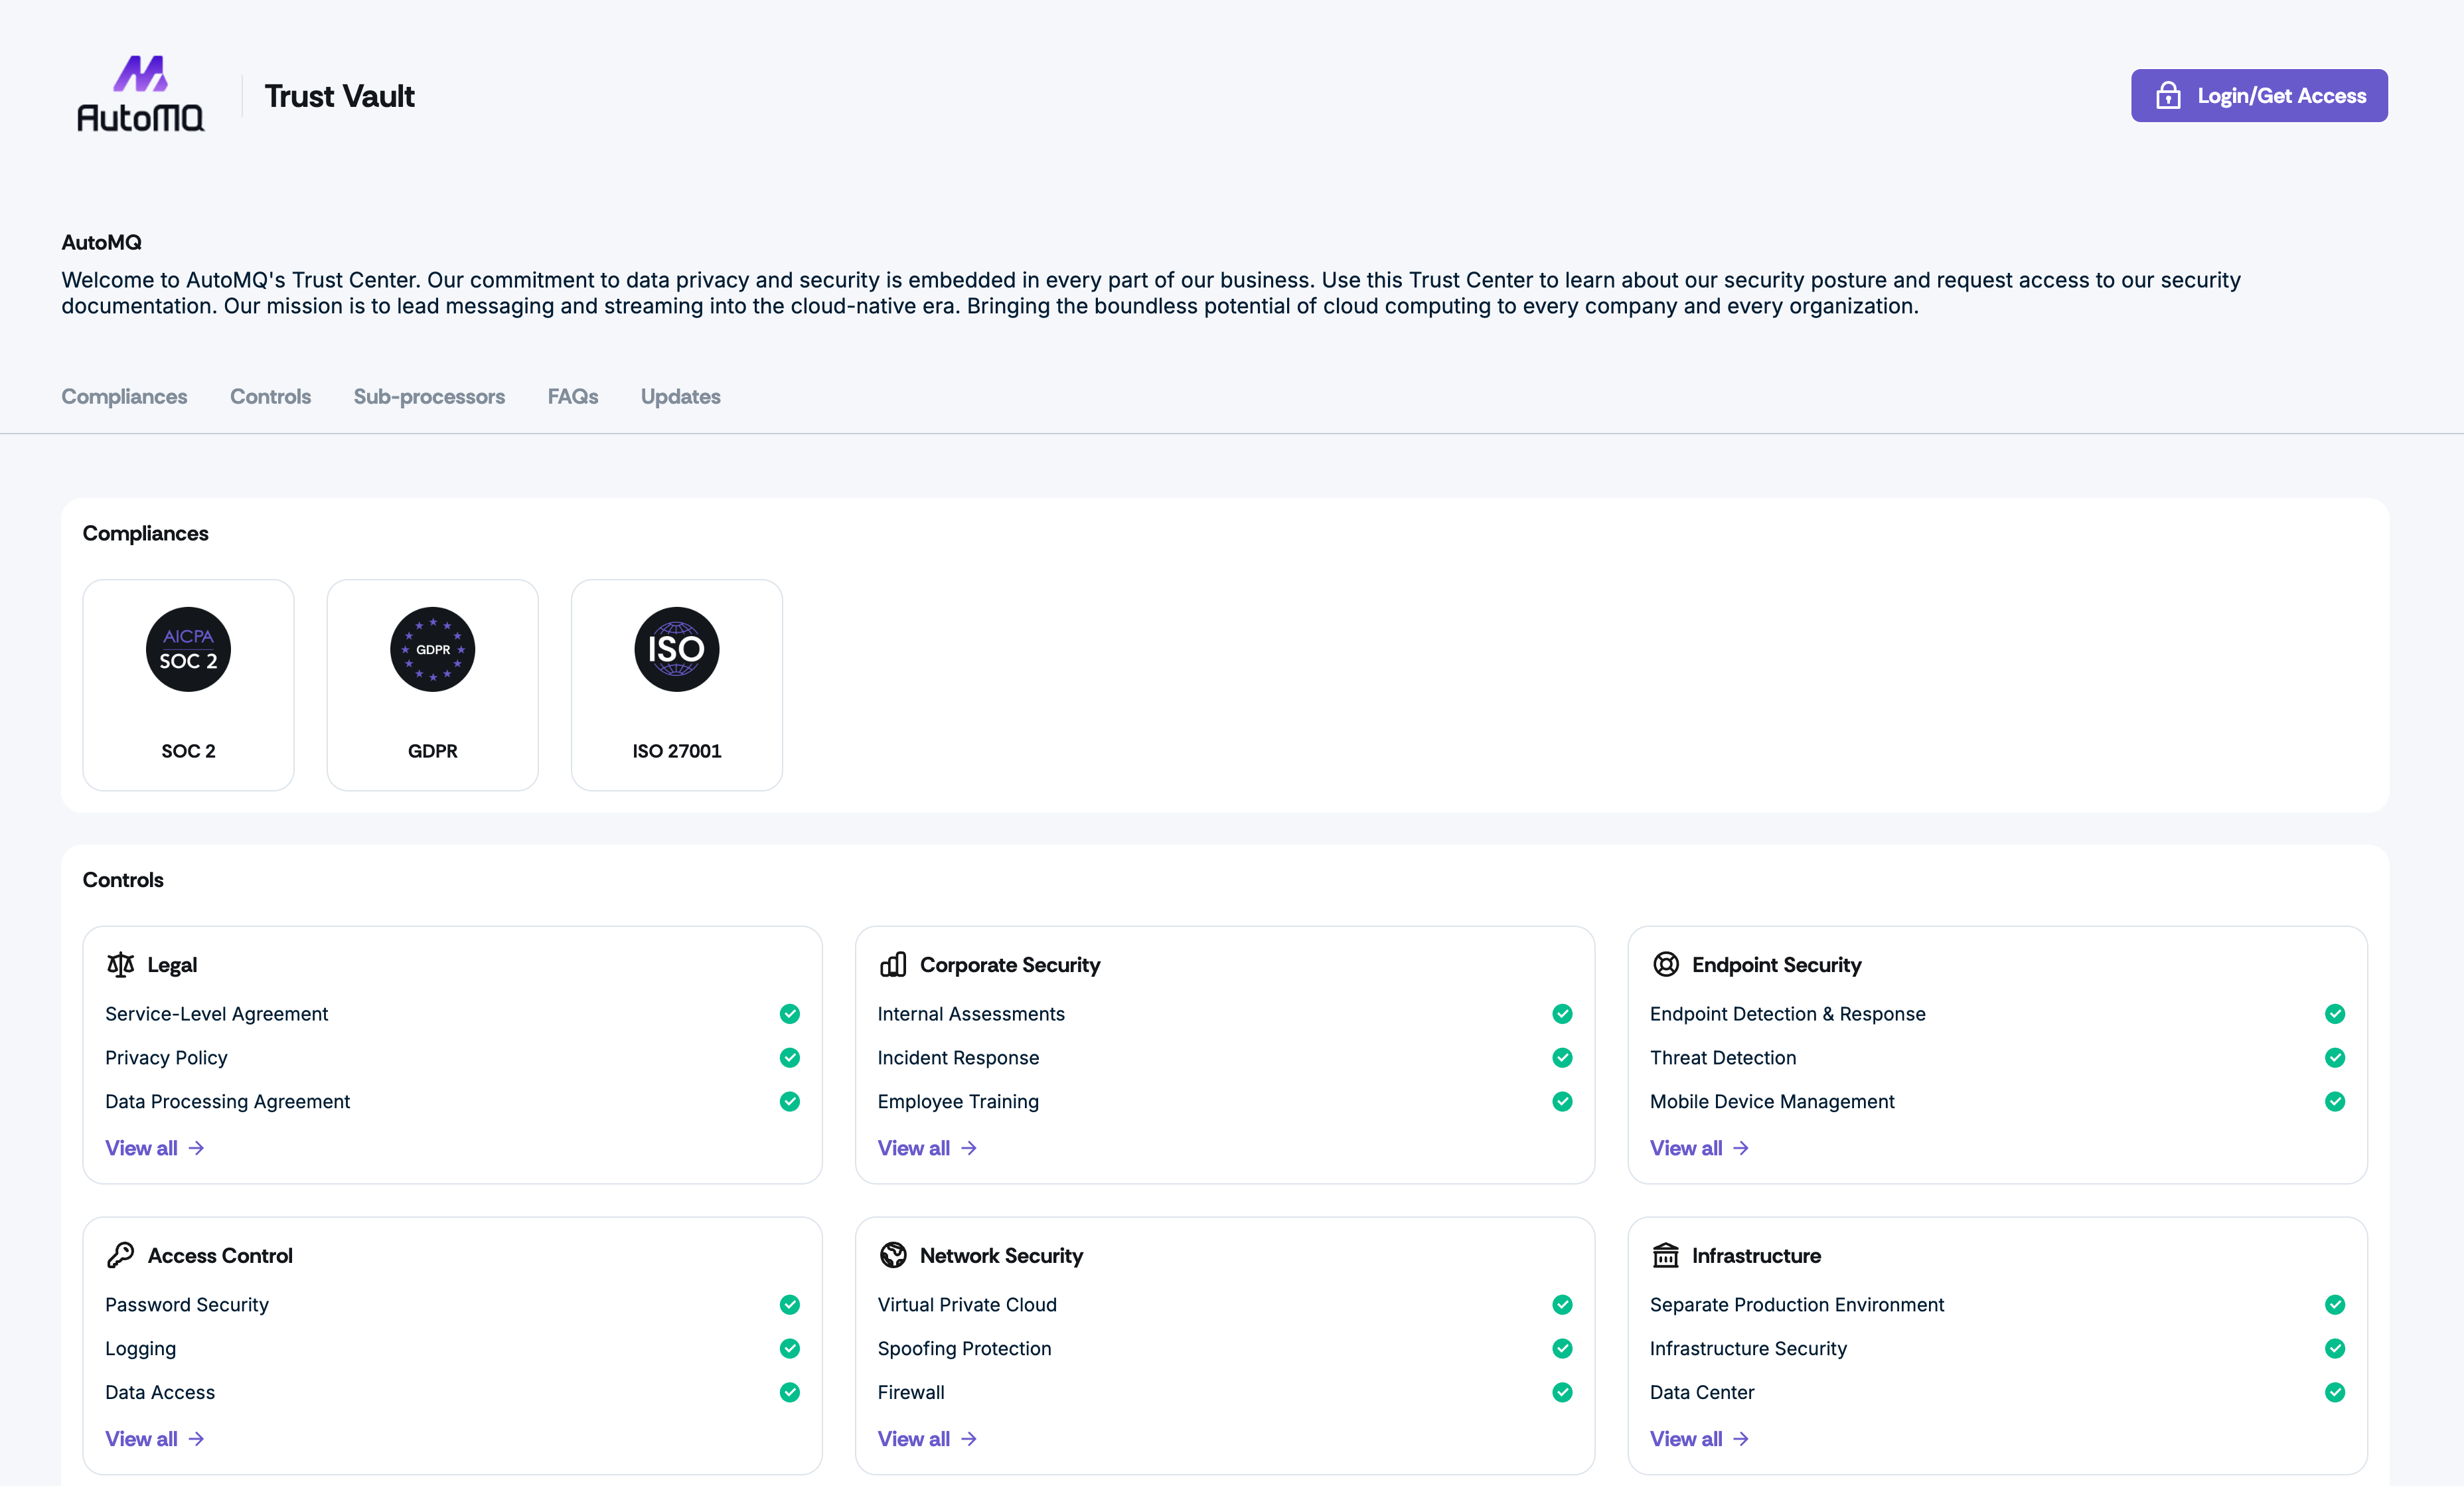Screen dimensions: 2464x1486
Task: Click Data Center green check icon
Action: click(x=2335, y=1393)
